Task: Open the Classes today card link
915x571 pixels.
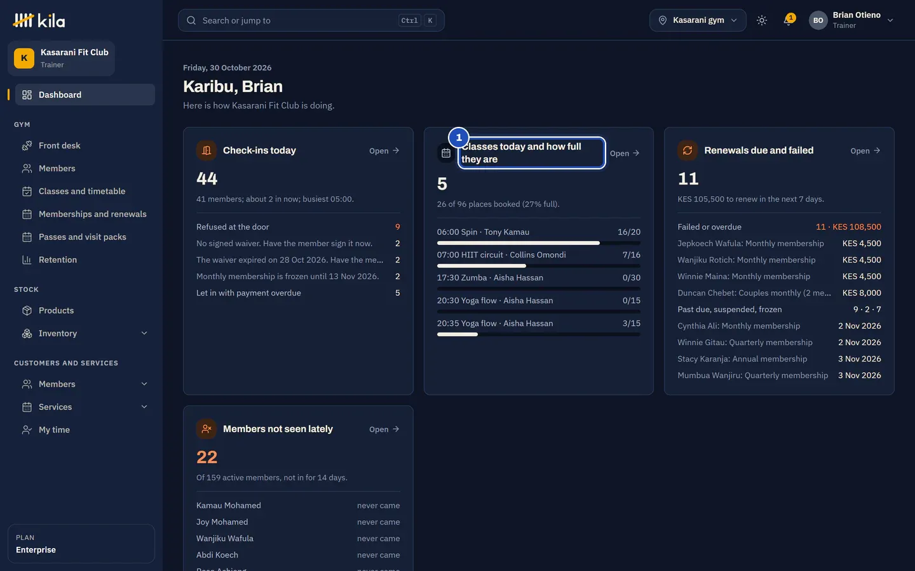Action: click(x=625, y=153)
